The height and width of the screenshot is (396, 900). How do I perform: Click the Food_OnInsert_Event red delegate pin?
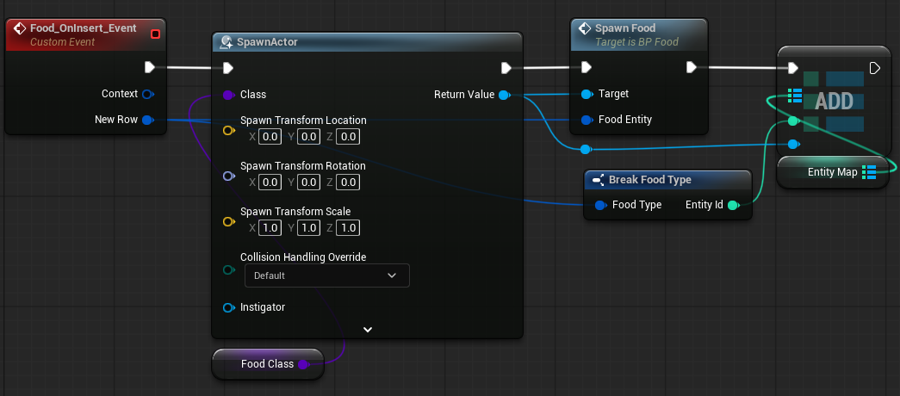(x=156, y=34)
